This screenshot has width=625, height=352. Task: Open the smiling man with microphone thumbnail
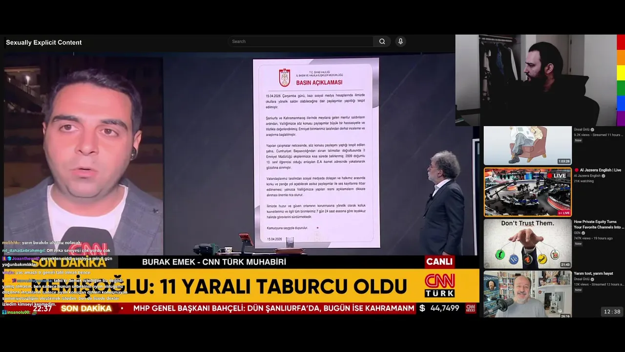tap(527, 294)
